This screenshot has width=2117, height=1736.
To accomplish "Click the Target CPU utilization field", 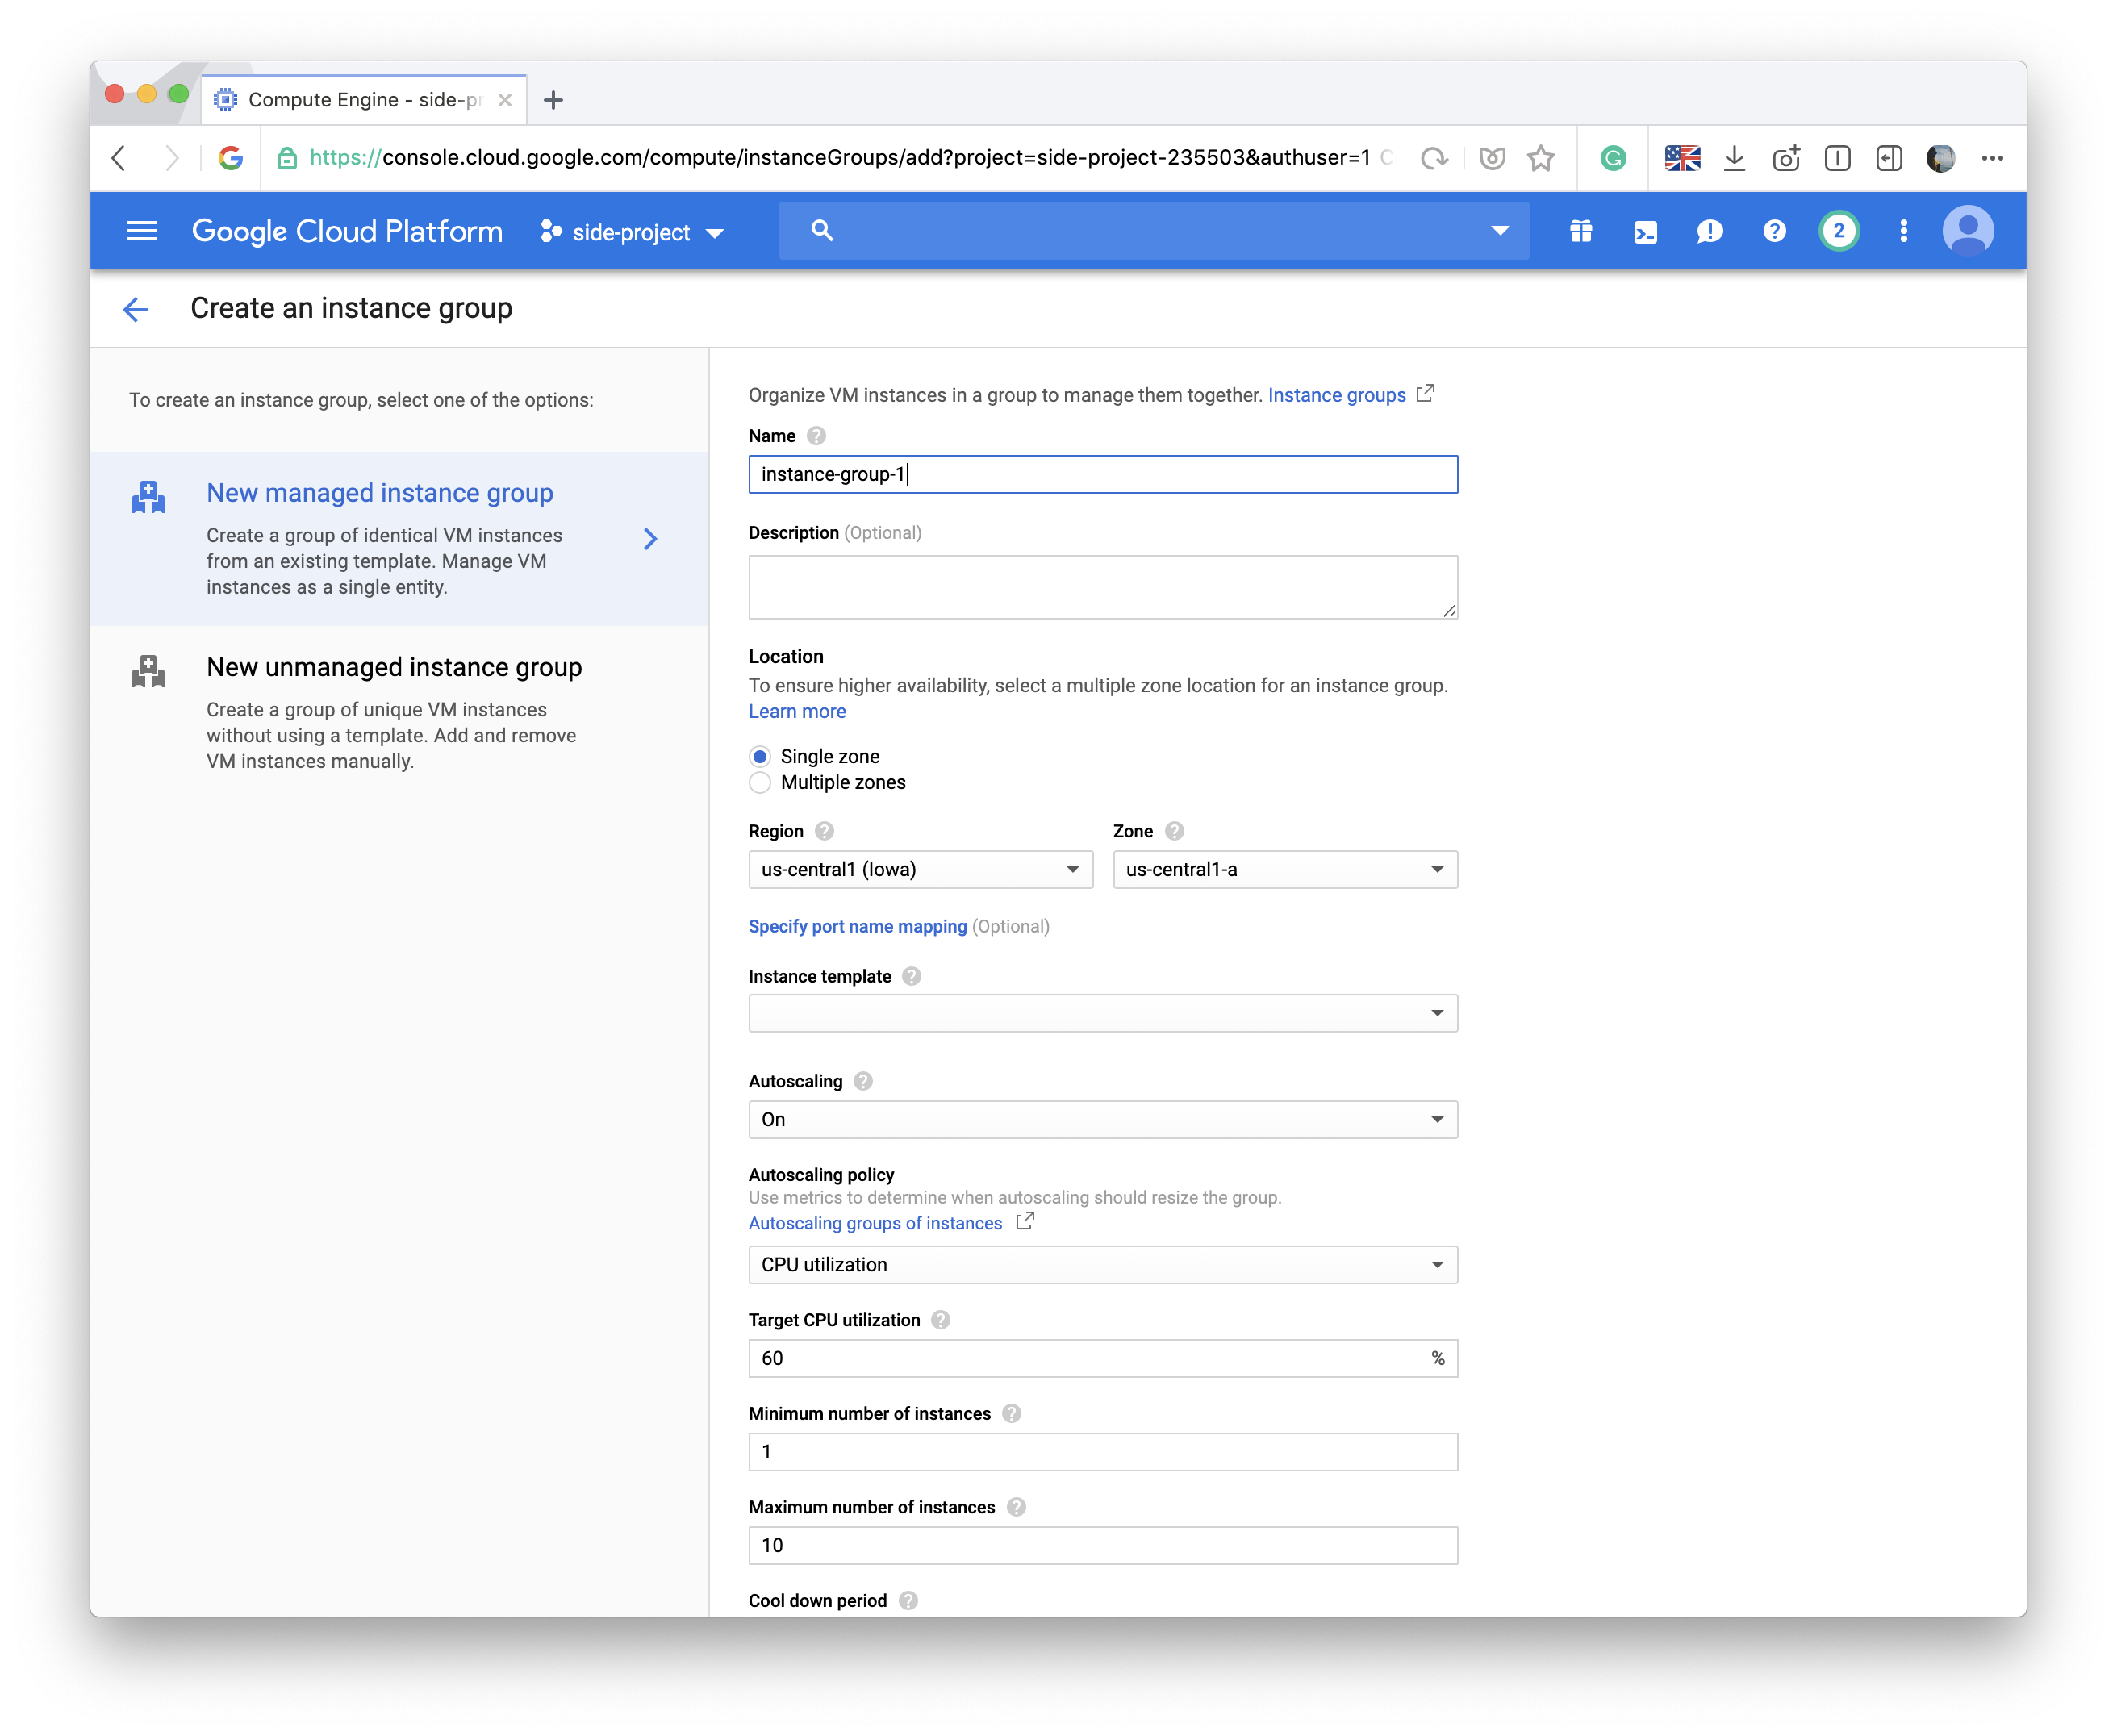I will point(1090,1359).
